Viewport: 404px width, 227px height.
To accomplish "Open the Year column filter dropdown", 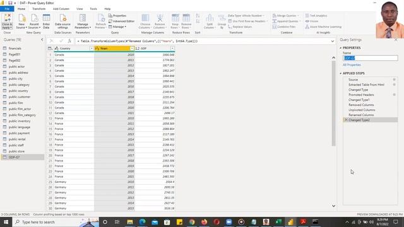I will (x=132, y=49).
